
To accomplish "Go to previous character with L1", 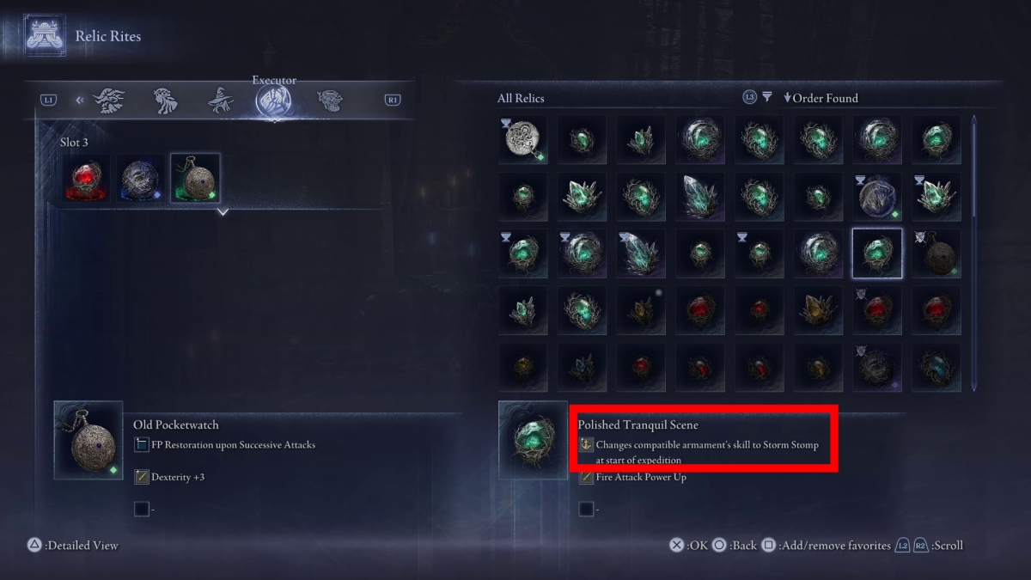I will (x=48, y=101).
